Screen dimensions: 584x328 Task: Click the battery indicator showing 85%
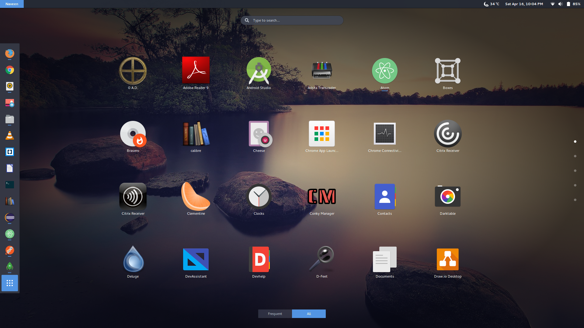574,4
